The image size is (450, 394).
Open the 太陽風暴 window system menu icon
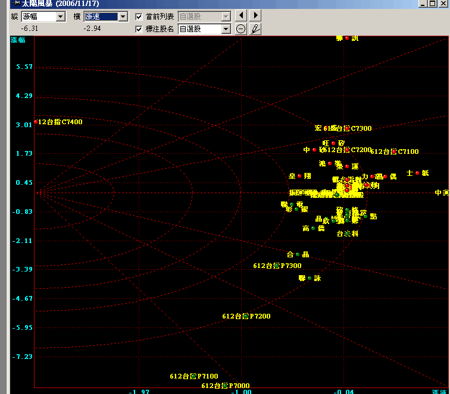pyautogui.click(x=14, y=4)
